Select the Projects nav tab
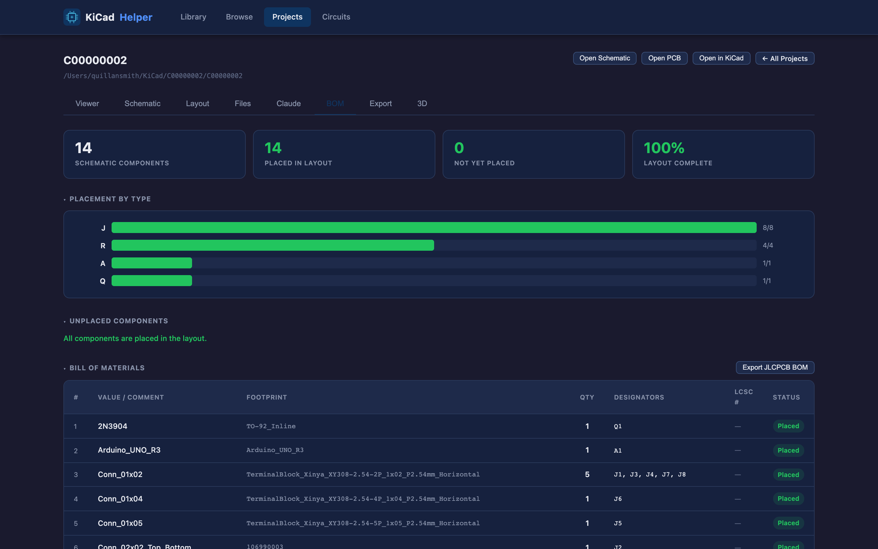Viewport: 878px width, 549px height. pyautogui.click(x=287, y=17)
